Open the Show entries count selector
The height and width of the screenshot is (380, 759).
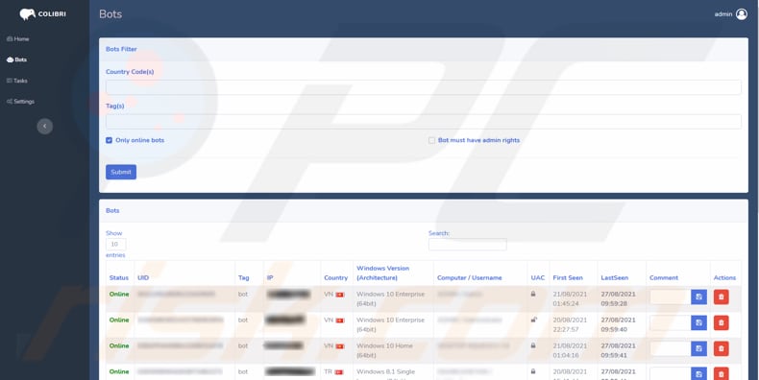coord(115,244)
